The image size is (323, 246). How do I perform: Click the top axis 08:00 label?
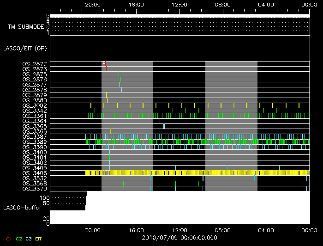click(222, 5)
